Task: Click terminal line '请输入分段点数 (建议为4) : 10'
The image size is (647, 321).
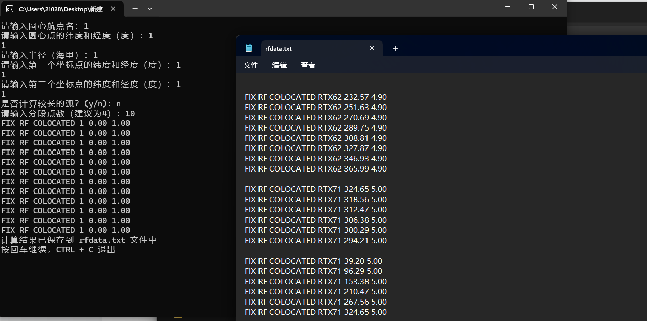Action: tap(68, 113)
